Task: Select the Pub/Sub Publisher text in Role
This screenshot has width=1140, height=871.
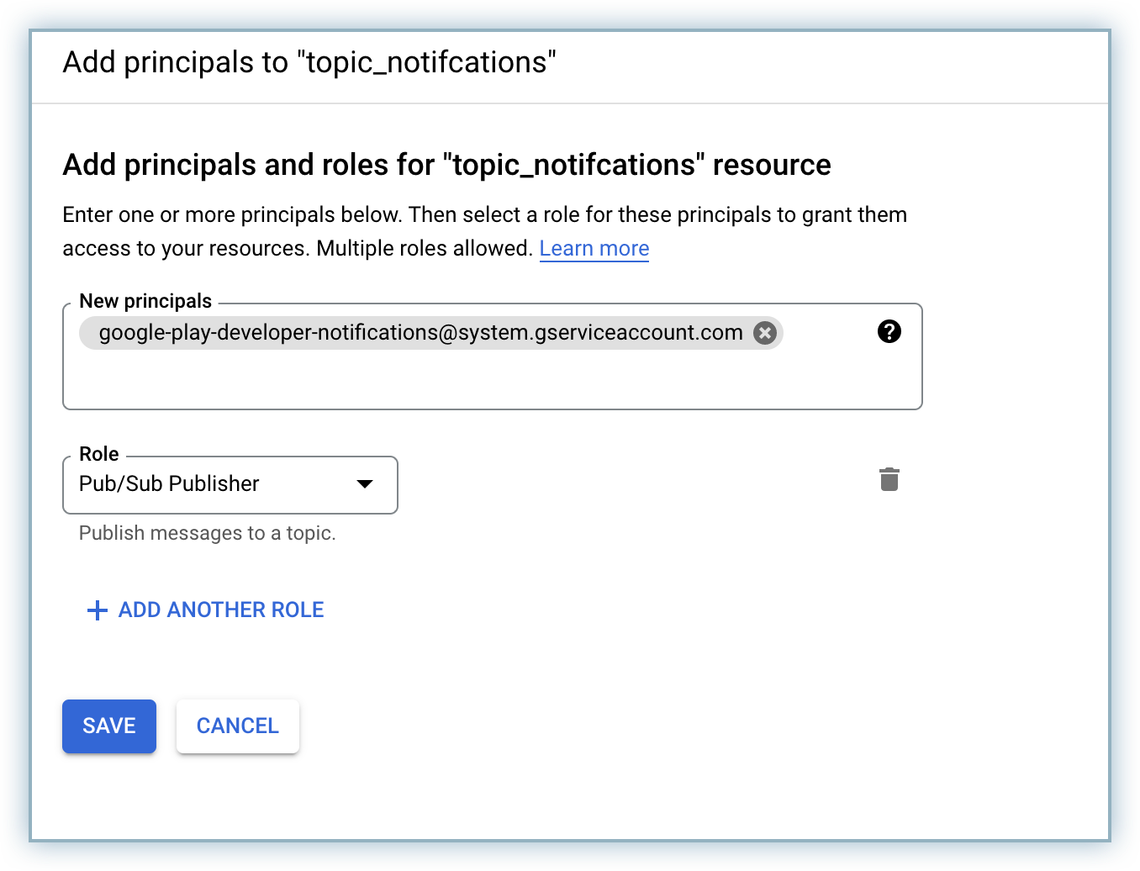Action: coord(169,484)
